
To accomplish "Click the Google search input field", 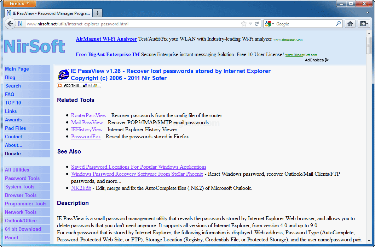I will pos(305,24).
